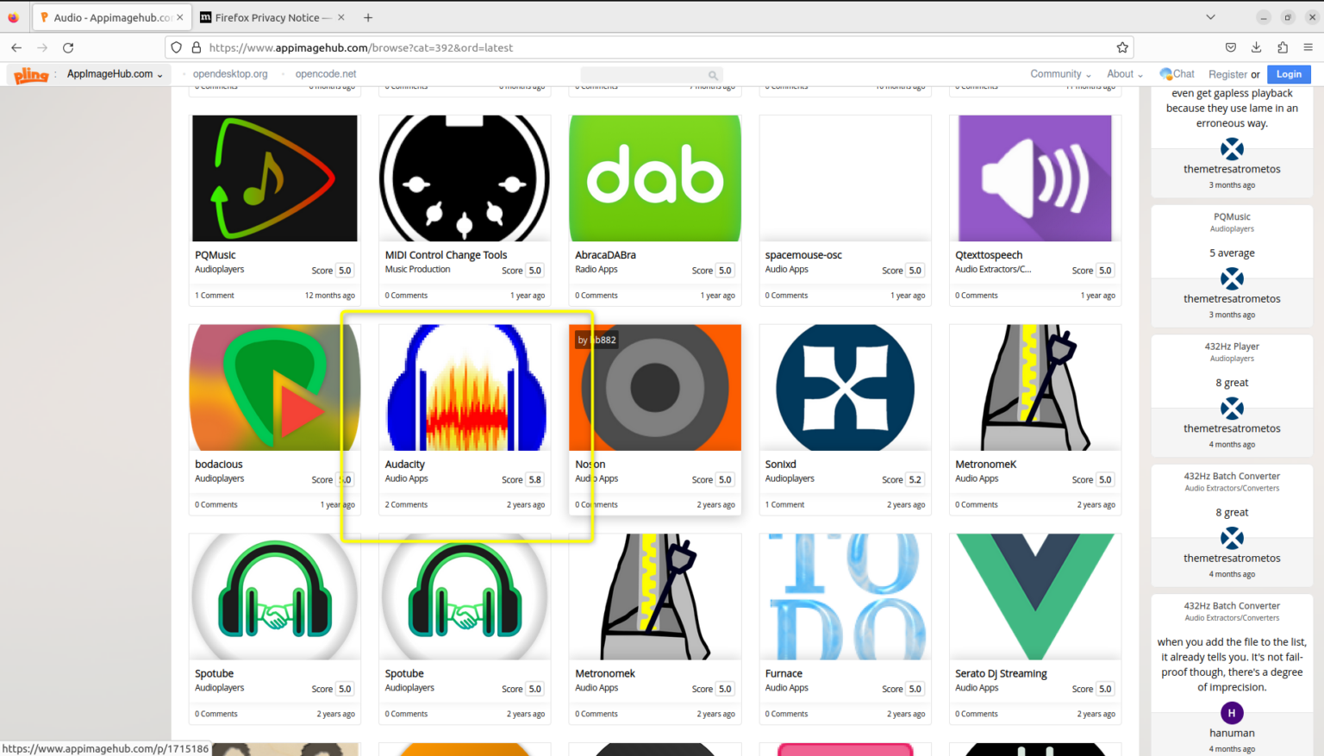
Task: Click the Furnace app icon
Action: pyautogui.click(x=845, y=597)
